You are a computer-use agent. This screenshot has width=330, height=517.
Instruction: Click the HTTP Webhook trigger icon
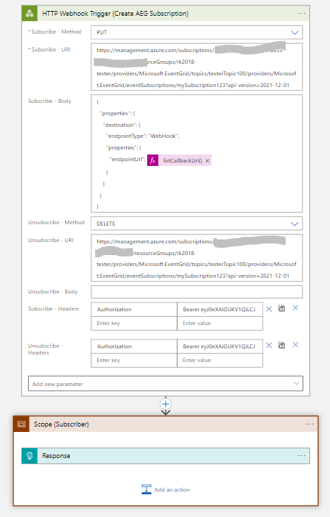(x=29, y=14)
